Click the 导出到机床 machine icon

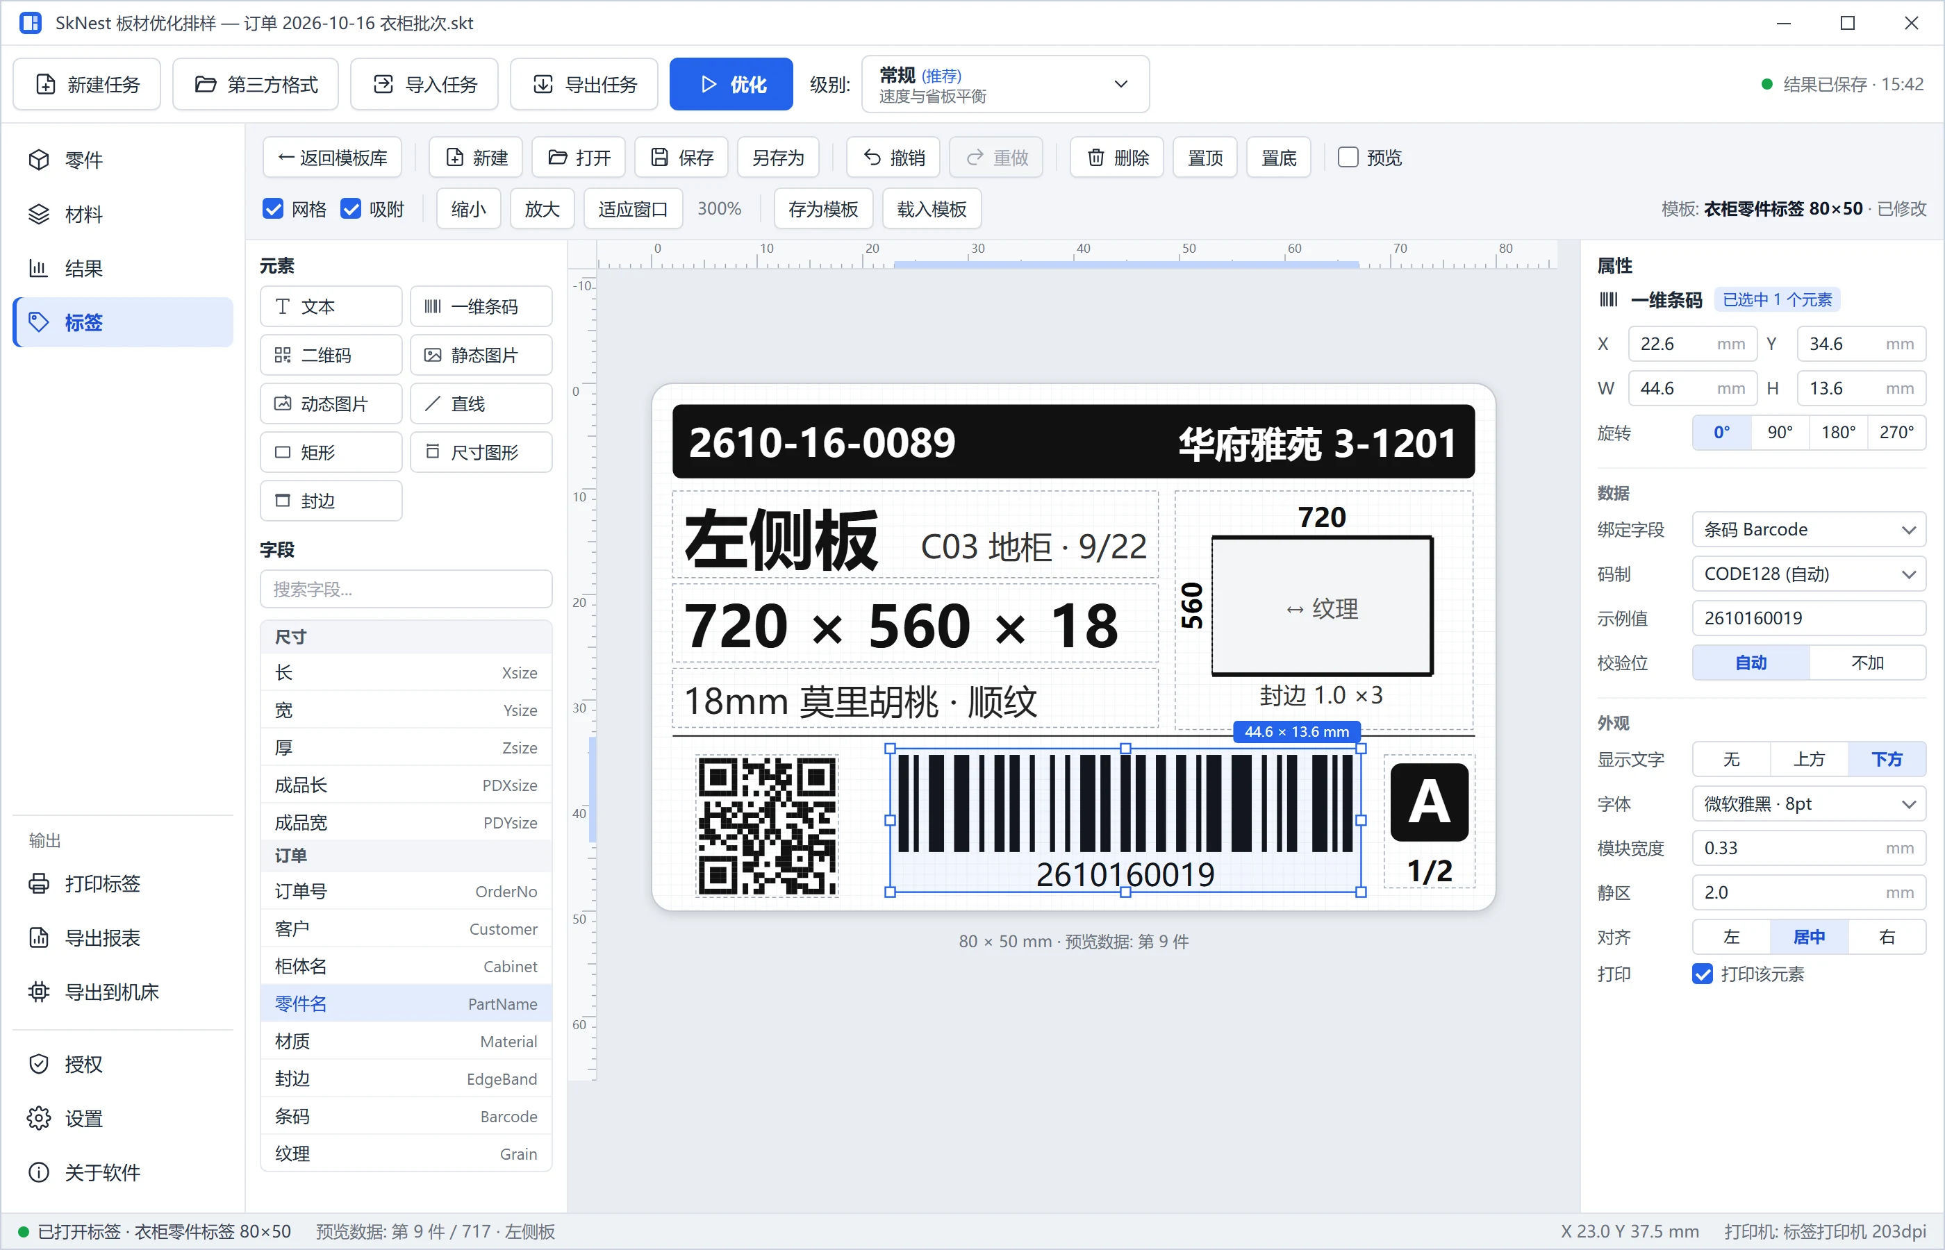(39, 992)
